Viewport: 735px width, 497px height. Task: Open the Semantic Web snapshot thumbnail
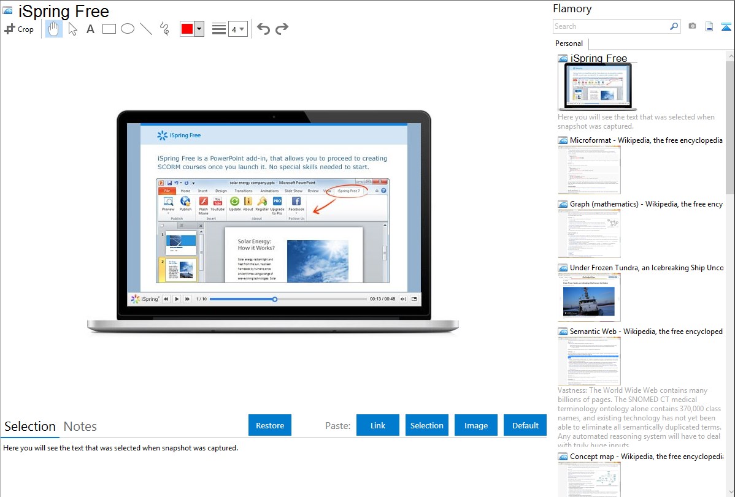(x=589, y=361)
